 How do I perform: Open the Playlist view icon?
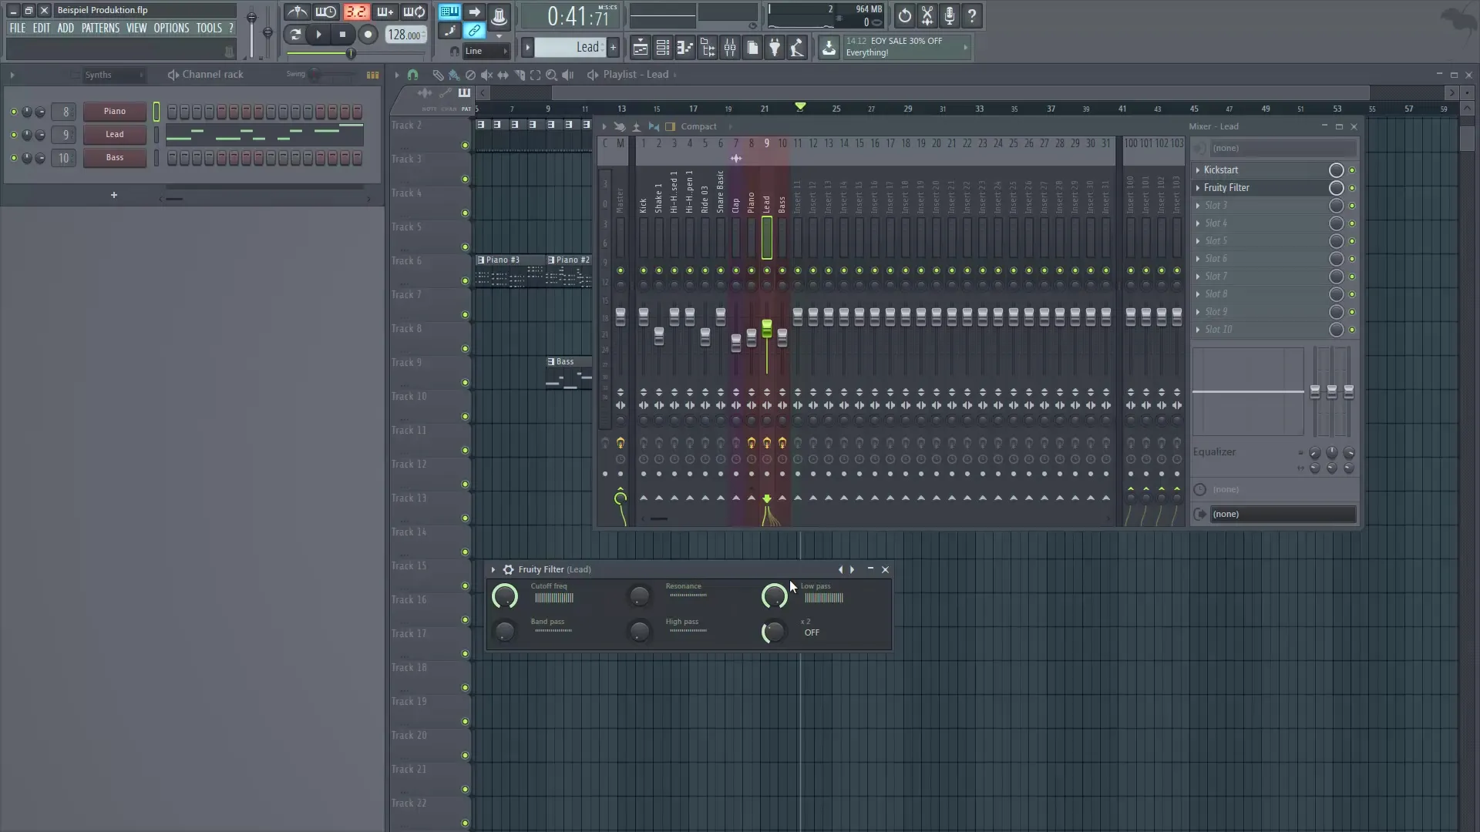(640, 48)
